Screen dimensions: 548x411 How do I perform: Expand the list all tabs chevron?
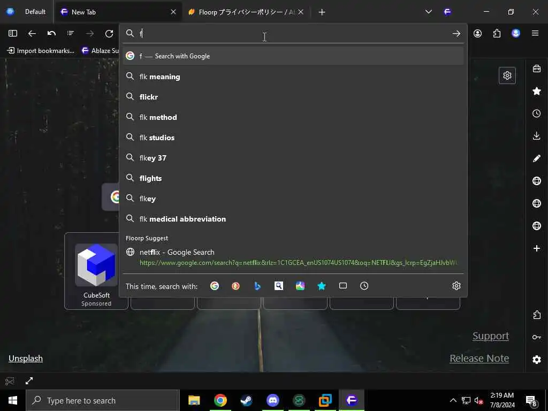pyautogui.click(x=429, y=12)
